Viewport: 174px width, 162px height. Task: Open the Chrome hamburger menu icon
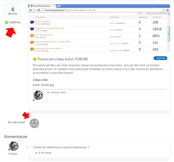click(x=168, y=10)
